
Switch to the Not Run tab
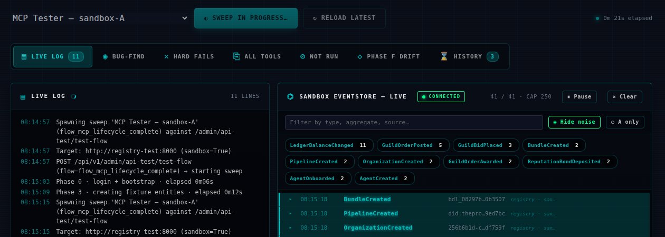pyautogui.click(x=319, y=56)
